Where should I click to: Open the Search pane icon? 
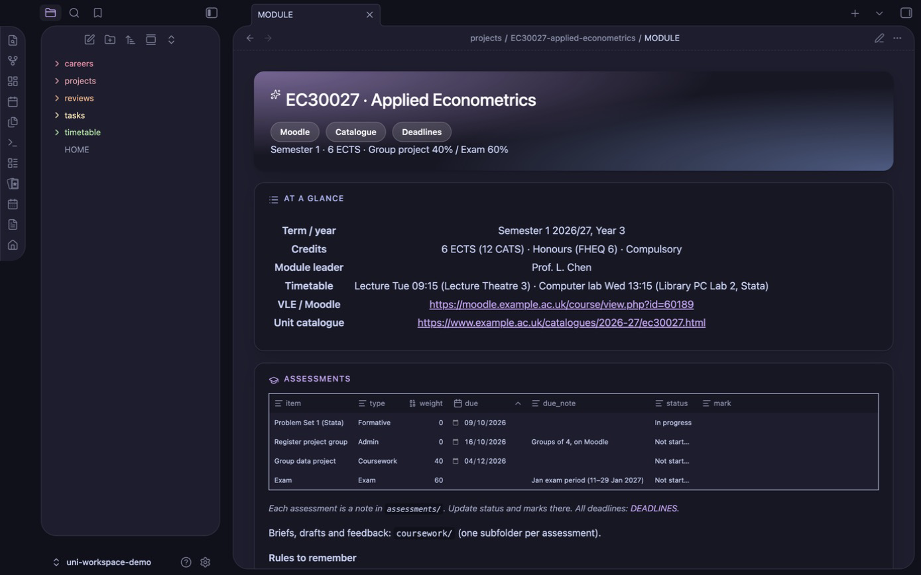click(74, 13)
